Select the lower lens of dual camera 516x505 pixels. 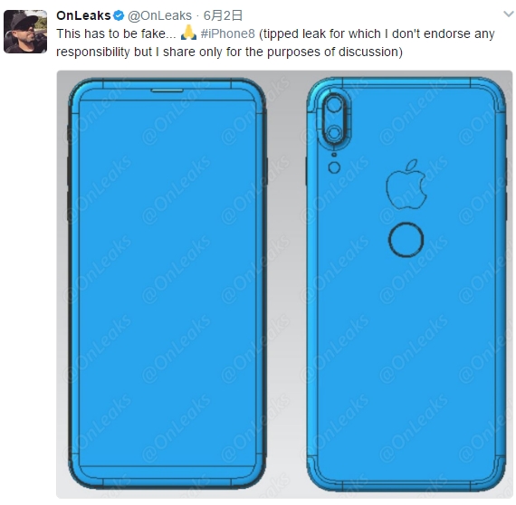tap(334, 133)
